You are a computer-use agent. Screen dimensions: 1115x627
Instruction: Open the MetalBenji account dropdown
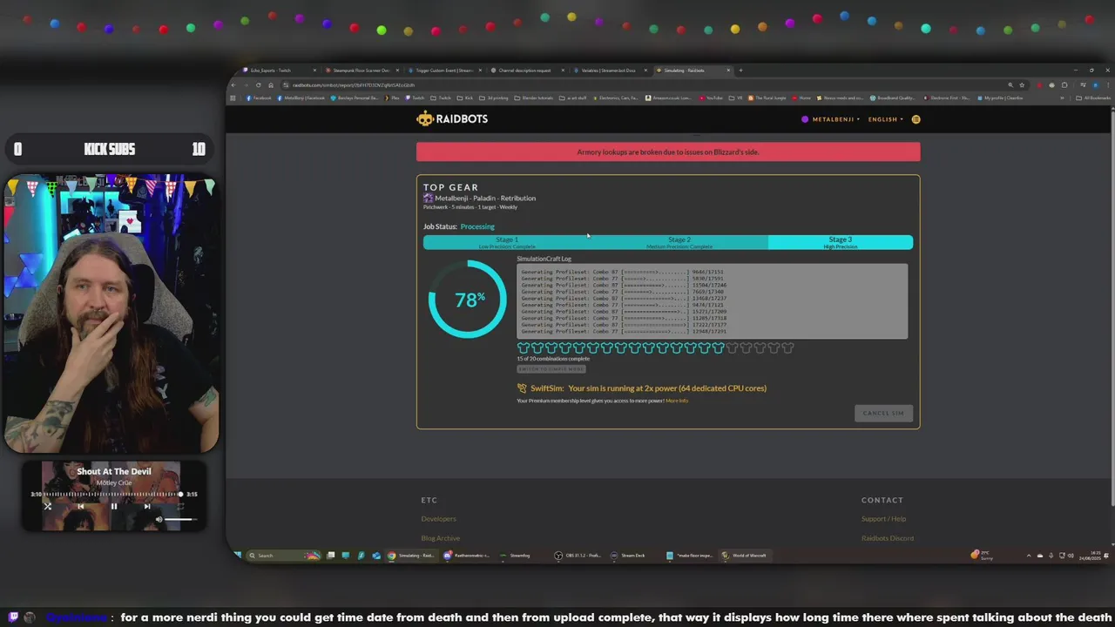[x=830, y=119]
